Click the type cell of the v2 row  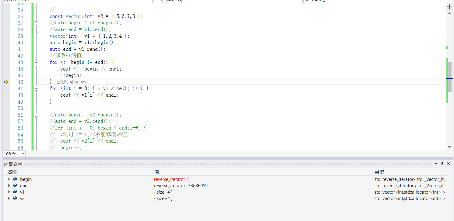410,199
